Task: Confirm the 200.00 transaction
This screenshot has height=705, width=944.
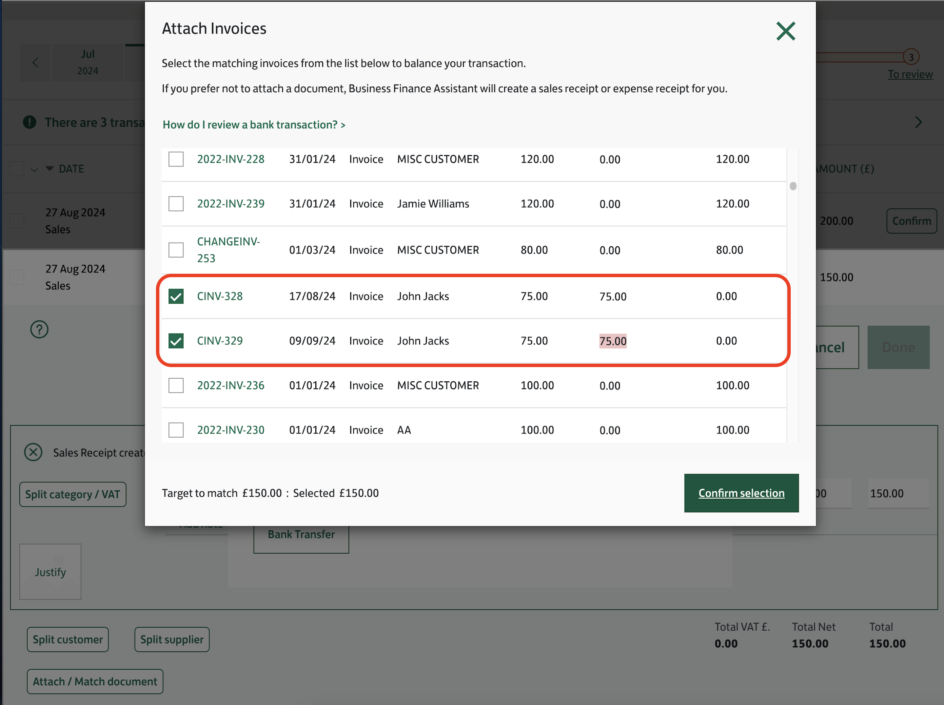Action: [x=911, y=221]
